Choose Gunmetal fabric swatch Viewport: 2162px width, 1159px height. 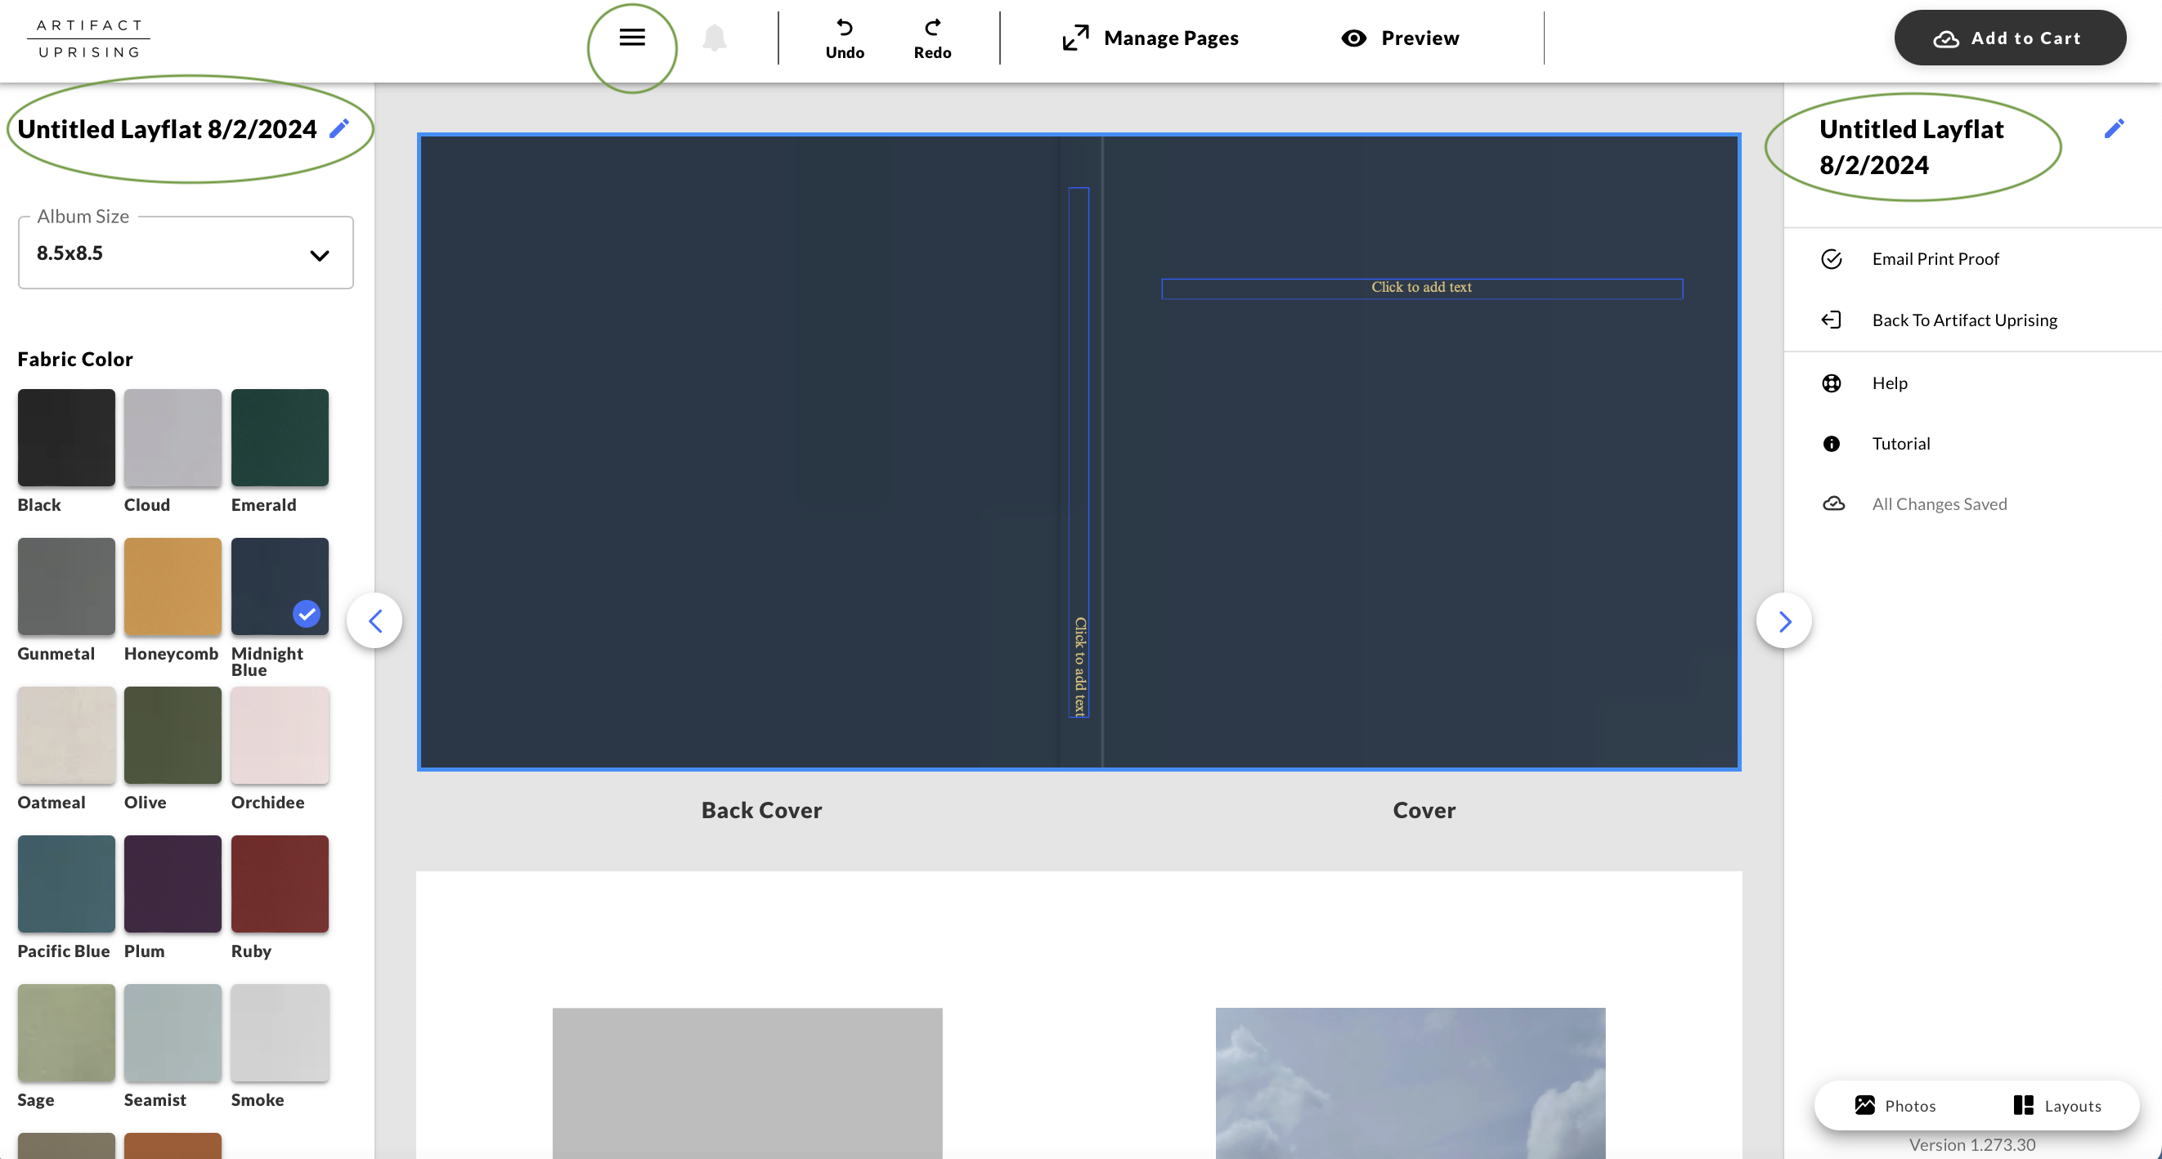[66, 586]
